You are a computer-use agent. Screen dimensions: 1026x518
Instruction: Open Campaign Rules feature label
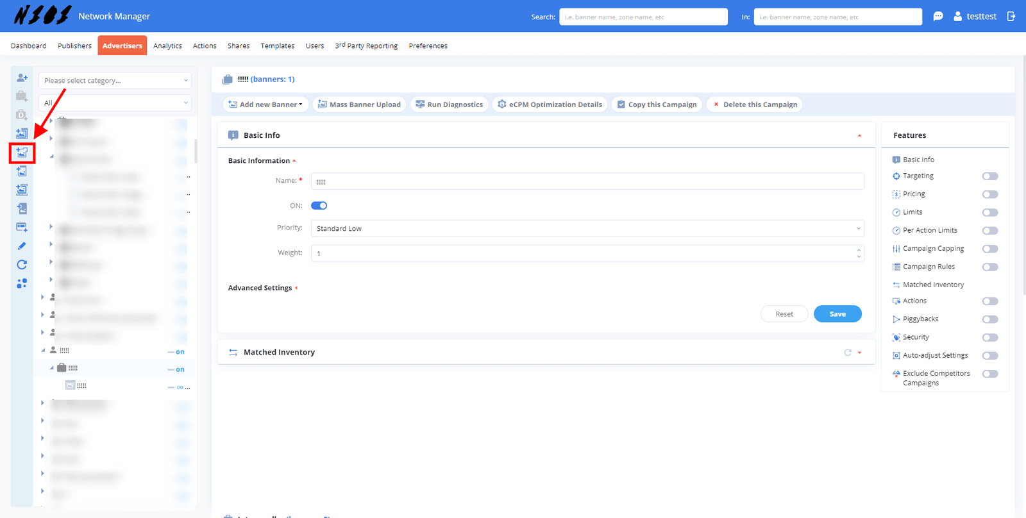tap(929, 267)
